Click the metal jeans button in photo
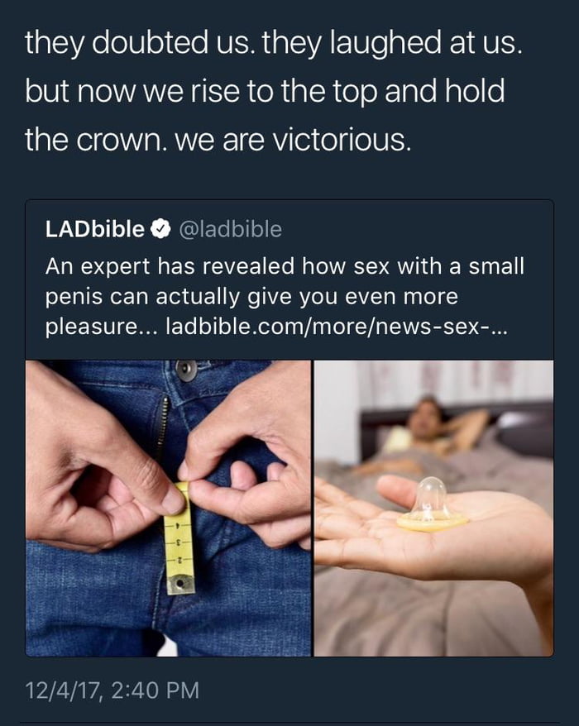The image size is (579, 726). pyautogui.click(x=187, y=371)
